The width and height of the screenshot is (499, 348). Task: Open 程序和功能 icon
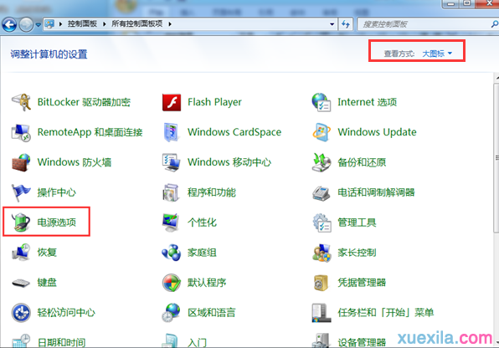coord(171,192)
